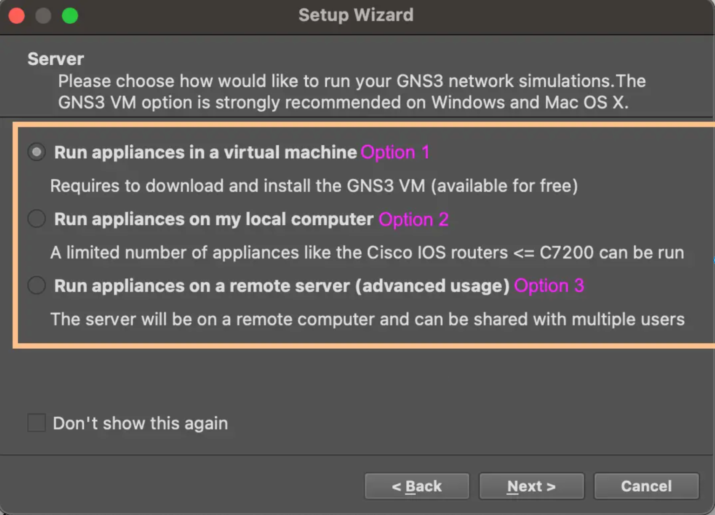Screen dimensions: 715x515
Task: Click the remote computer sharing description
Action: [368, 319]
